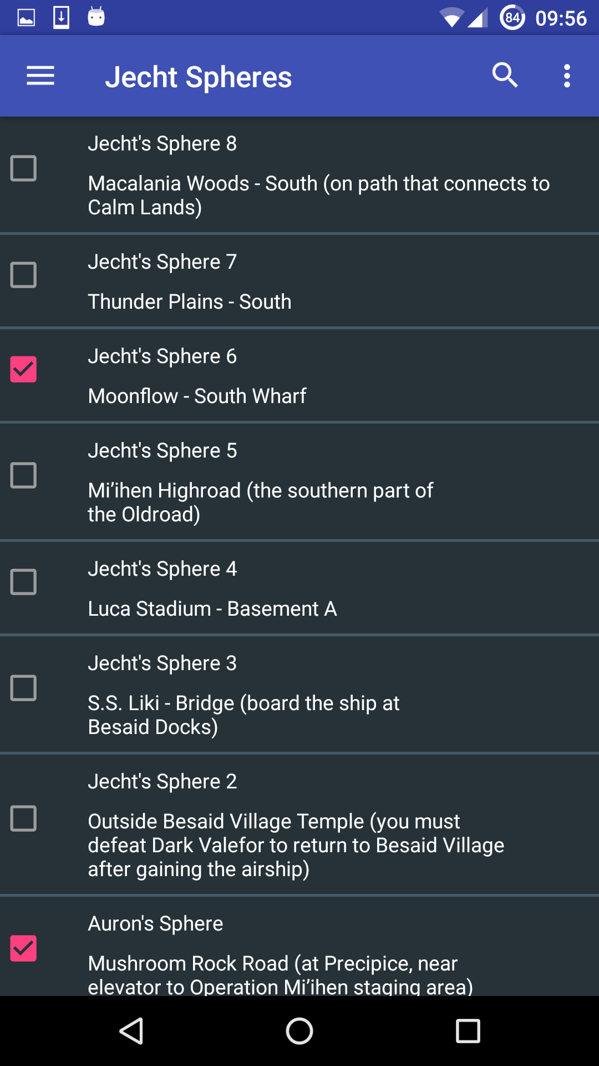Open the hamburger navigation menu
Viewport: 599px width, 1066px height.
(x=40, y=76)
